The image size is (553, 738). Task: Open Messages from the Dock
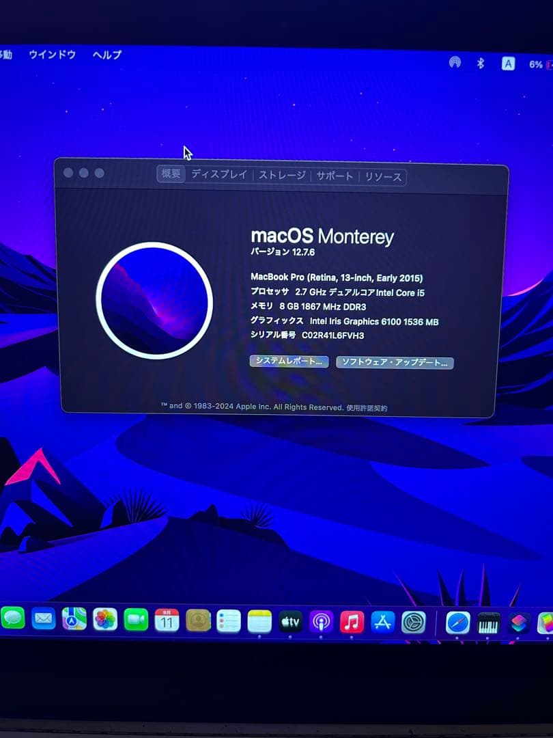tap(13, 618)
